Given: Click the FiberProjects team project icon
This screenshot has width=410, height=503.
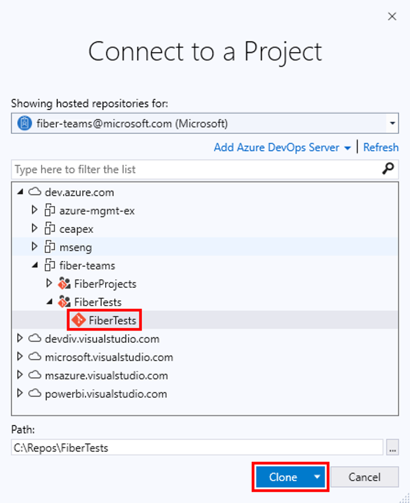Looking at the screenshot, I should (x=64, y=284).
